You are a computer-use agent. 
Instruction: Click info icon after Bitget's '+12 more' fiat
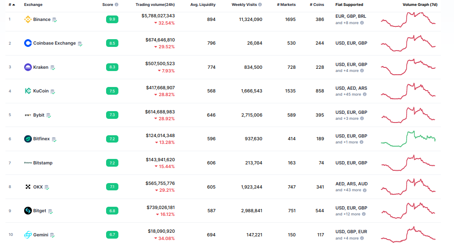click(364, 214)
